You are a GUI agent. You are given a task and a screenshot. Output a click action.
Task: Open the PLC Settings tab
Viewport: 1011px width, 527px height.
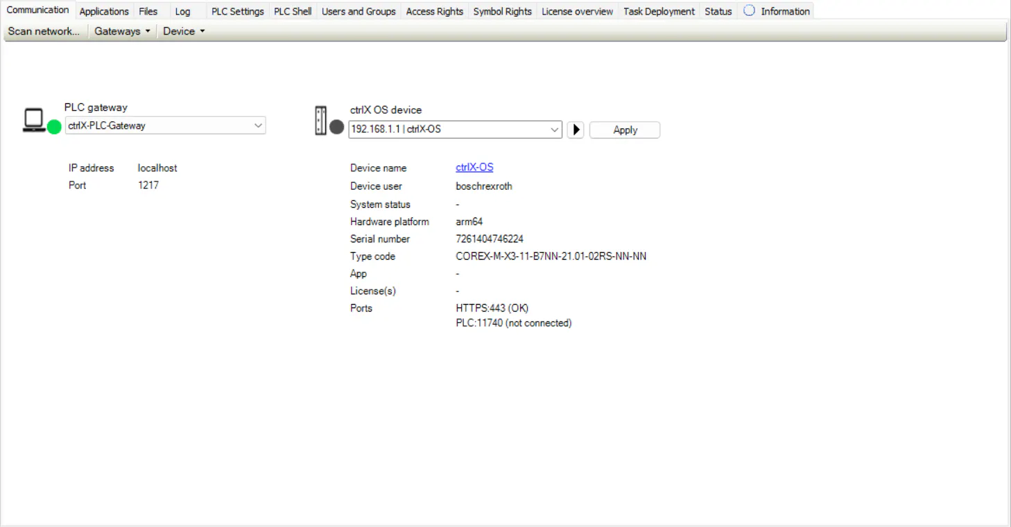238,11
